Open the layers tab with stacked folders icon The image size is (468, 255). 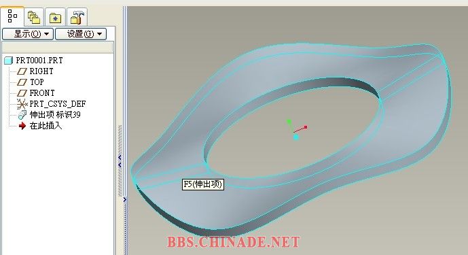34,17
